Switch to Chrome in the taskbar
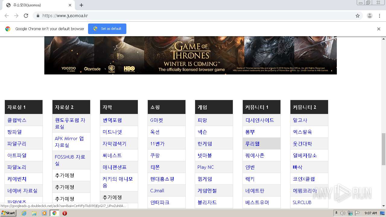The height and width of the screenshot is (217, 386). click(54, 213)
